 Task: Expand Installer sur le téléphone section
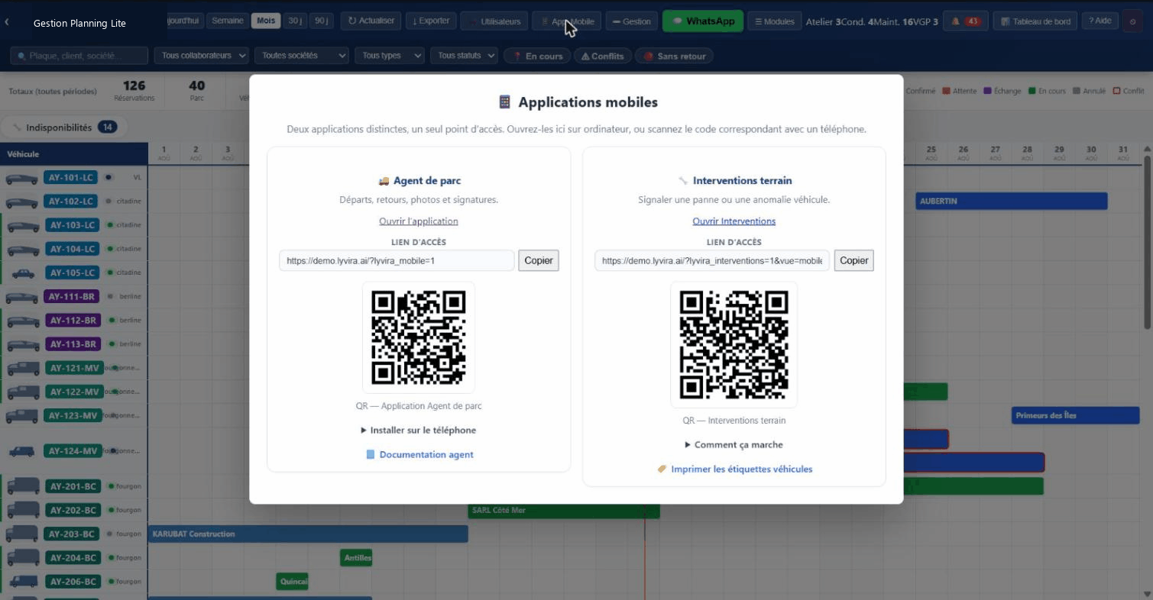click(x=419, y=430)
